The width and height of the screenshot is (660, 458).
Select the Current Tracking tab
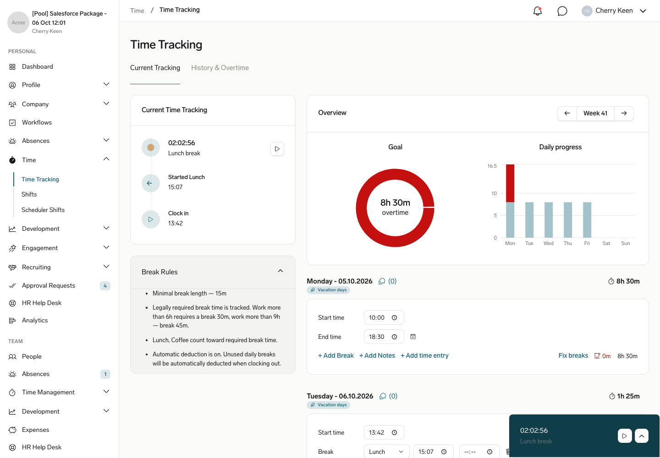point(155,68)
